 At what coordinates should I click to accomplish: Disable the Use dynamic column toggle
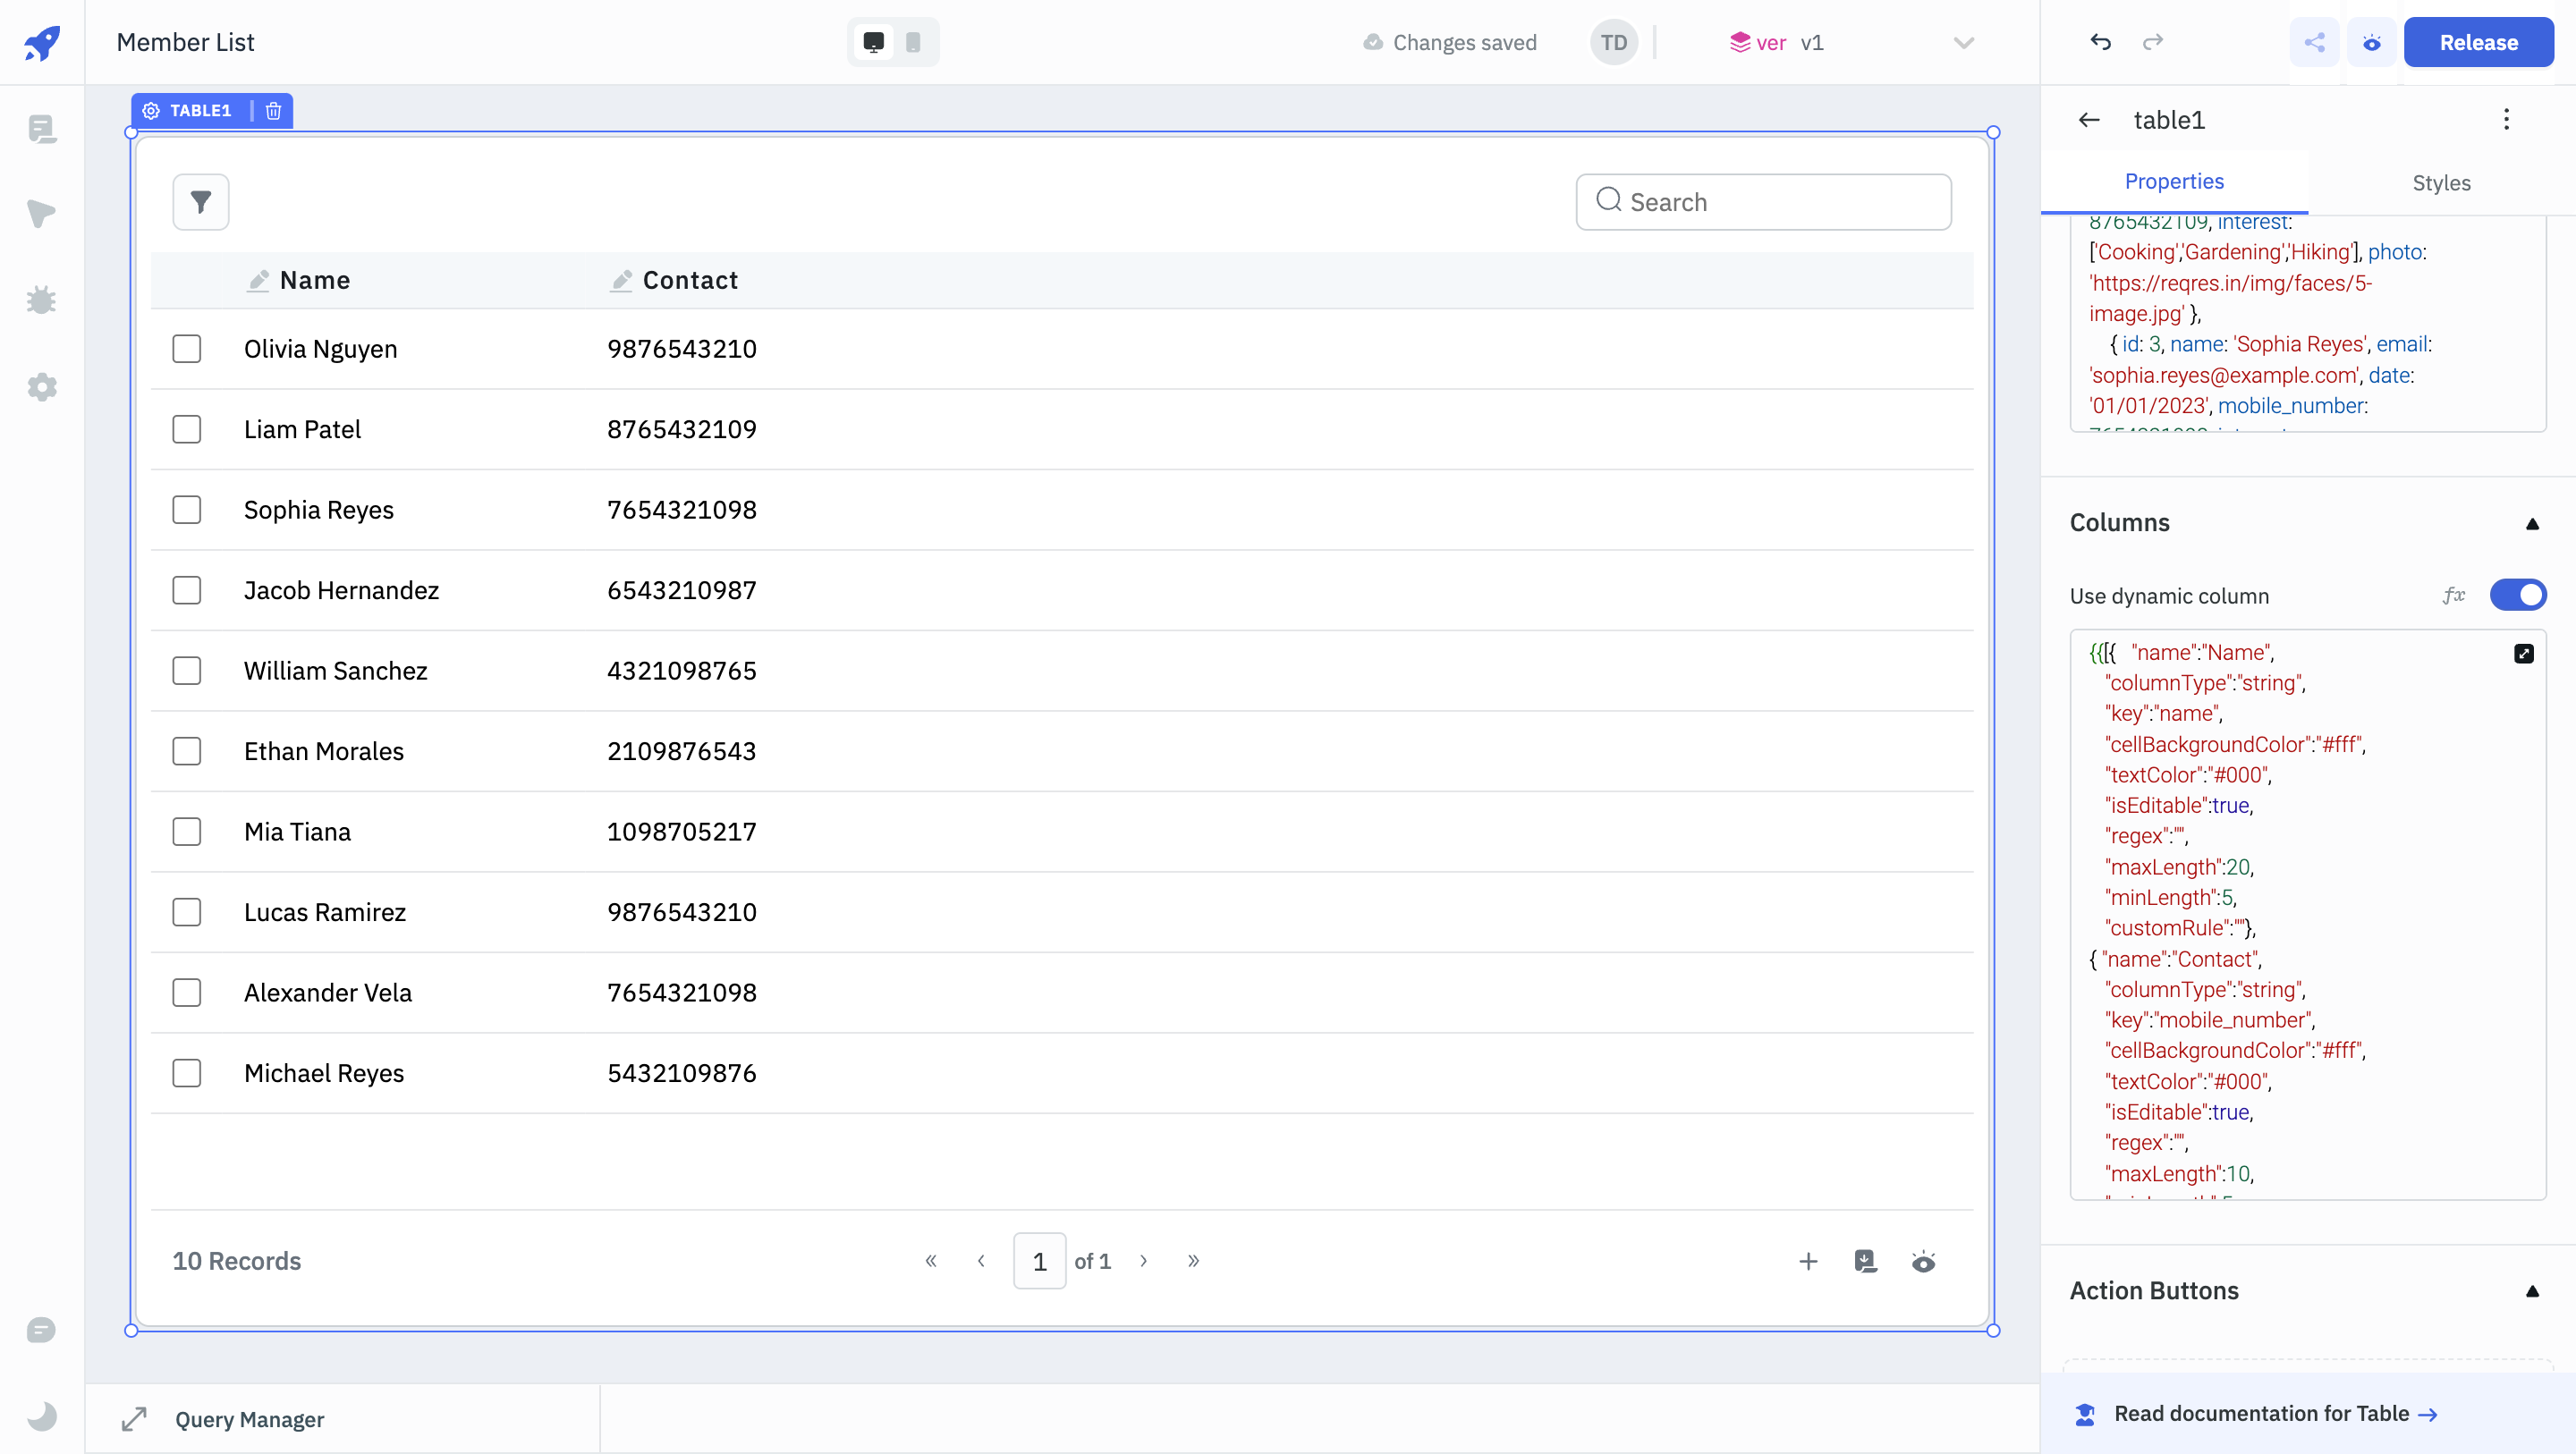2517,596
